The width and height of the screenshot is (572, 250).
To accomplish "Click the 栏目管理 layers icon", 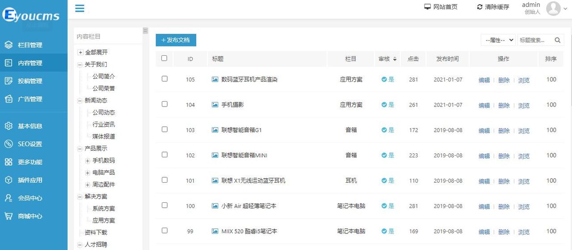I will [x=8, y=45].
